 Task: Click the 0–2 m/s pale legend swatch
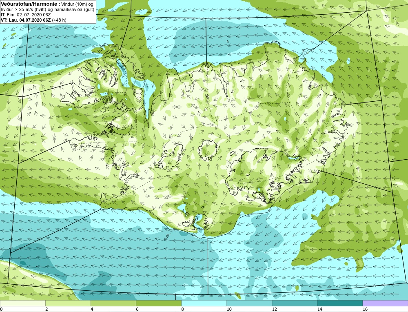click(x=22, y=303)
